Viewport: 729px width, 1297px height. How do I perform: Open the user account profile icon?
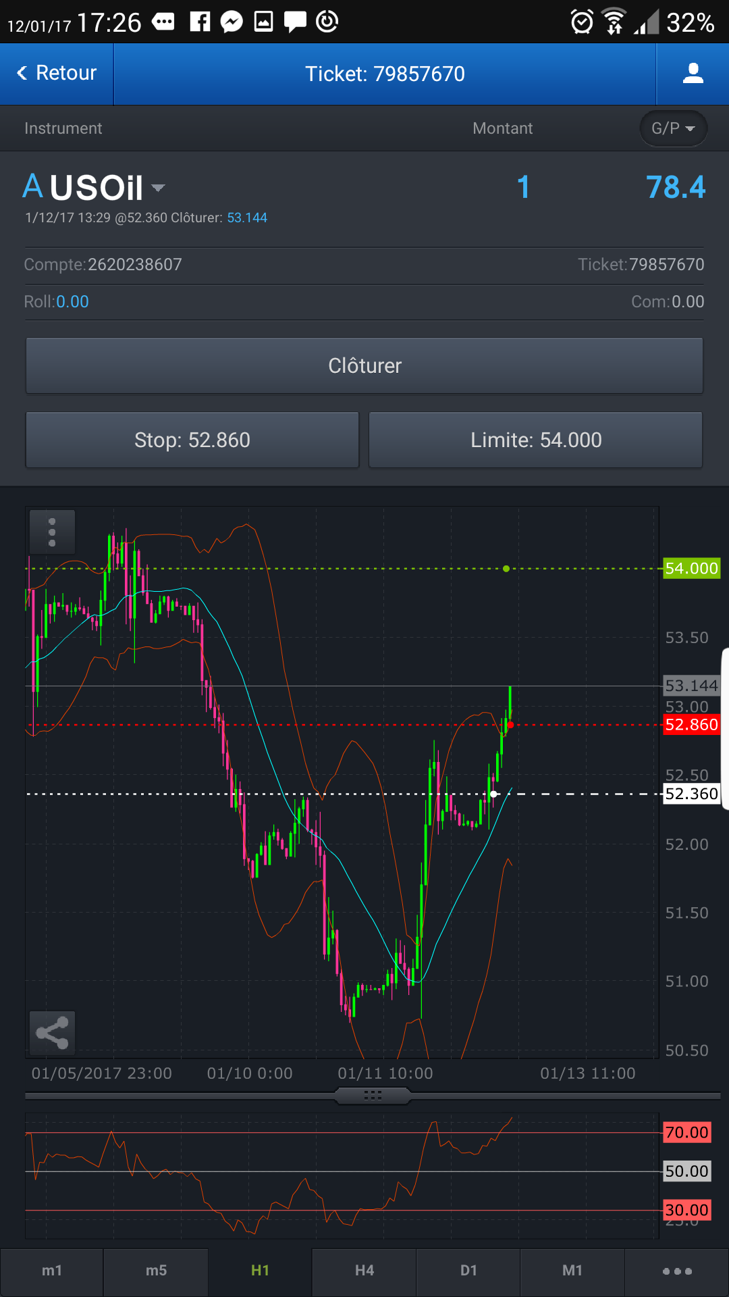click(693, 73)
